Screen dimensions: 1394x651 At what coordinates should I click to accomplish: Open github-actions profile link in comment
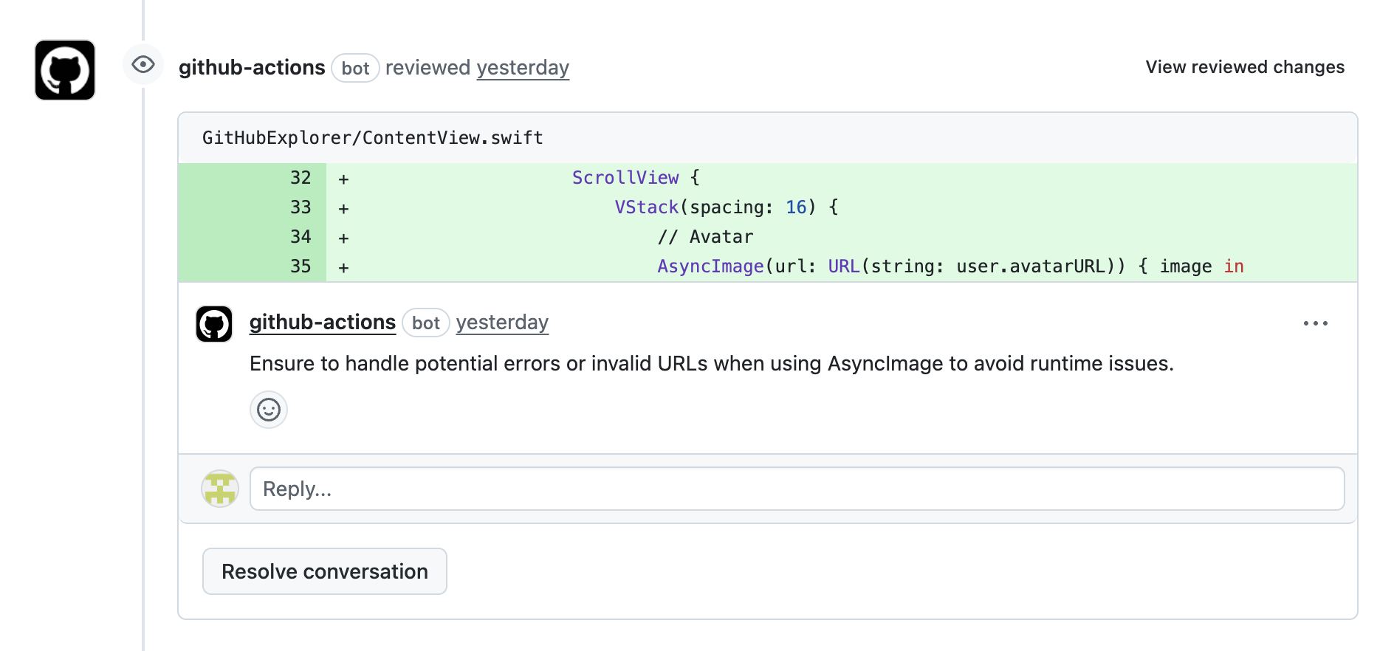(x=323, y=323)
